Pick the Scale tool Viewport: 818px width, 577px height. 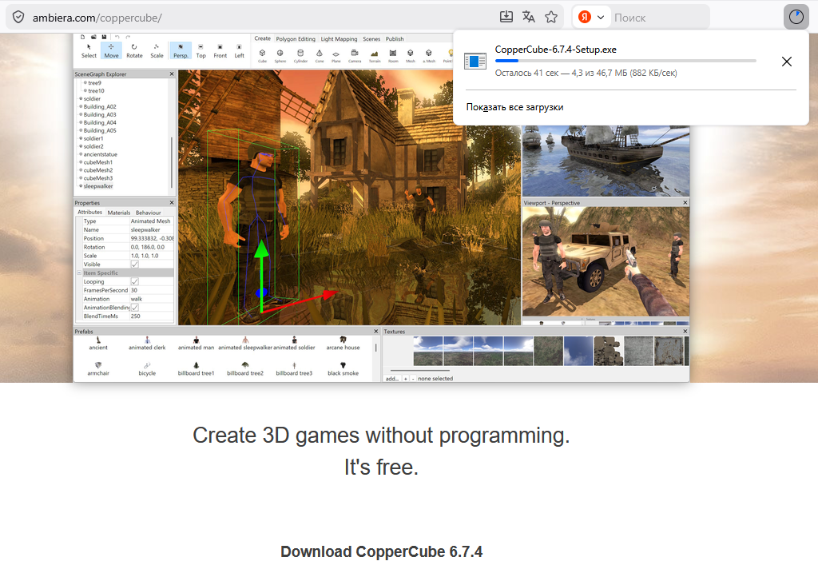[157, 50]
